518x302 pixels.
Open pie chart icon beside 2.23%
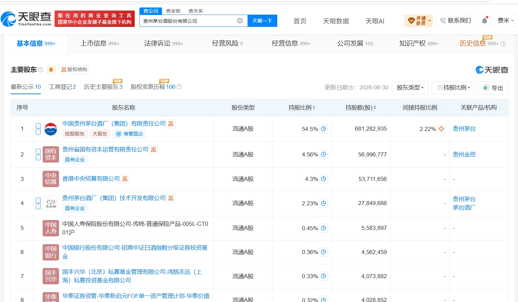point(324,203)
